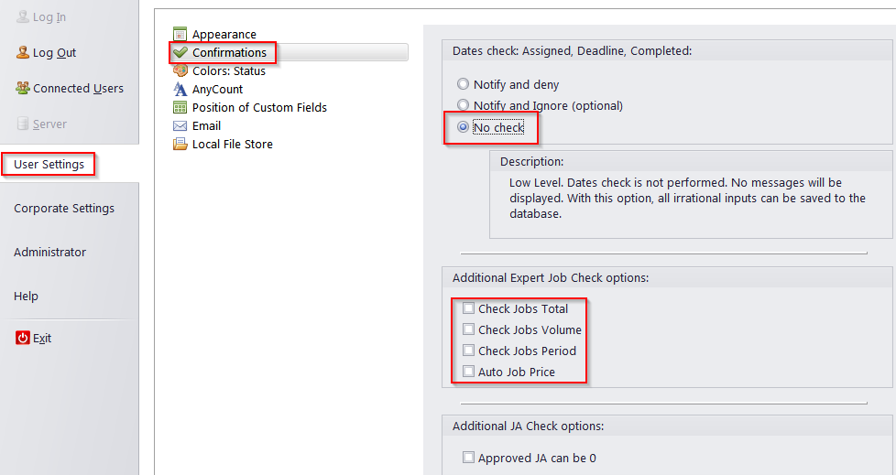Select Confirmations in the settings list
896x475 pixels.
[x=229, y=52]
